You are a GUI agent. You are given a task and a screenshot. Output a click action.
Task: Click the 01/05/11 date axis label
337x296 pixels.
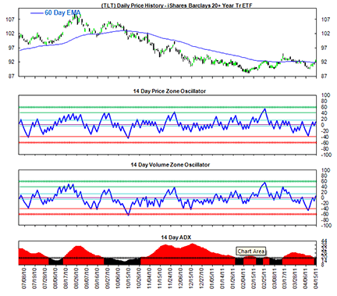point(212,278)
